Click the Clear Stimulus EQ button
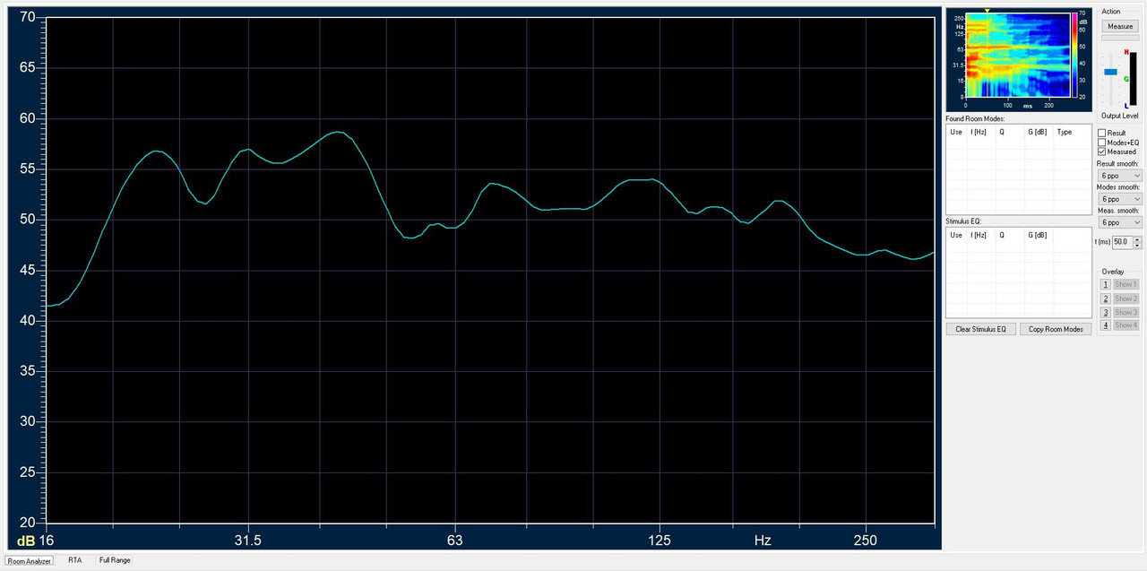This screenshot has width=1147, height=571. pyautogui.click(x=980, y=329)
